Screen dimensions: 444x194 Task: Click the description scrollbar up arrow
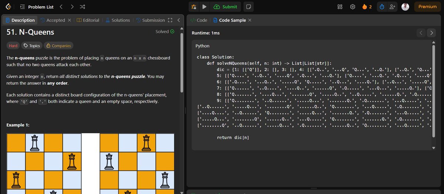tap(181, 29)
